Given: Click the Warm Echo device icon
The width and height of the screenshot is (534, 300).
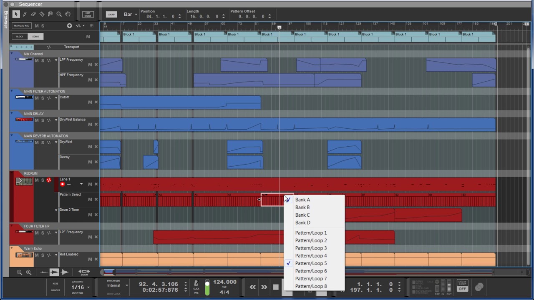Looking at the screenshot, I should (x=24, y=255).
